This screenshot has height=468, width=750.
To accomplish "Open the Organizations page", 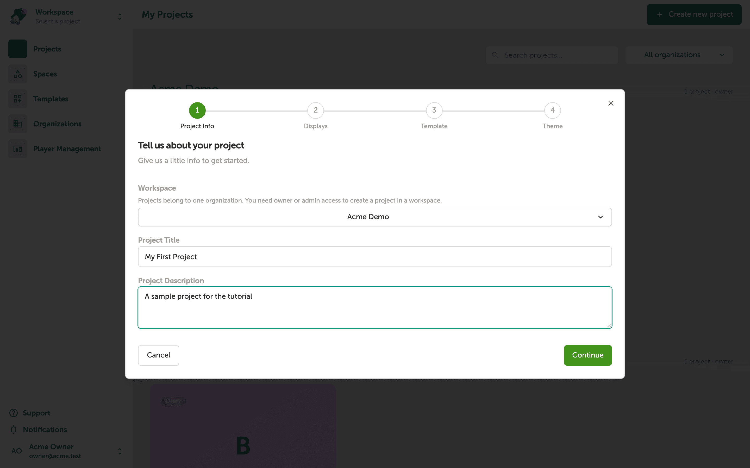I will coord(57,124).
